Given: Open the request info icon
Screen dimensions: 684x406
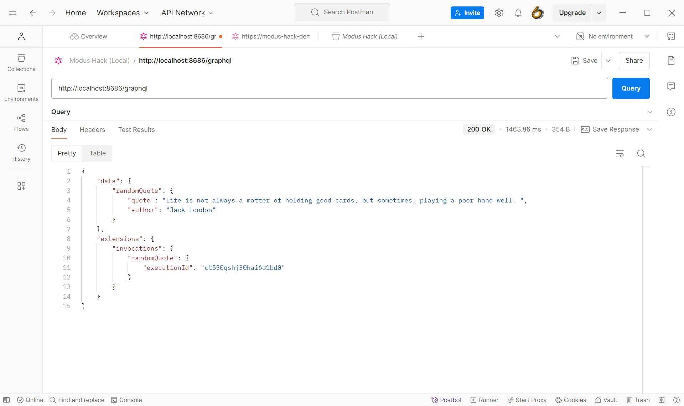Looking at the screenshot, I should (671, 112).
